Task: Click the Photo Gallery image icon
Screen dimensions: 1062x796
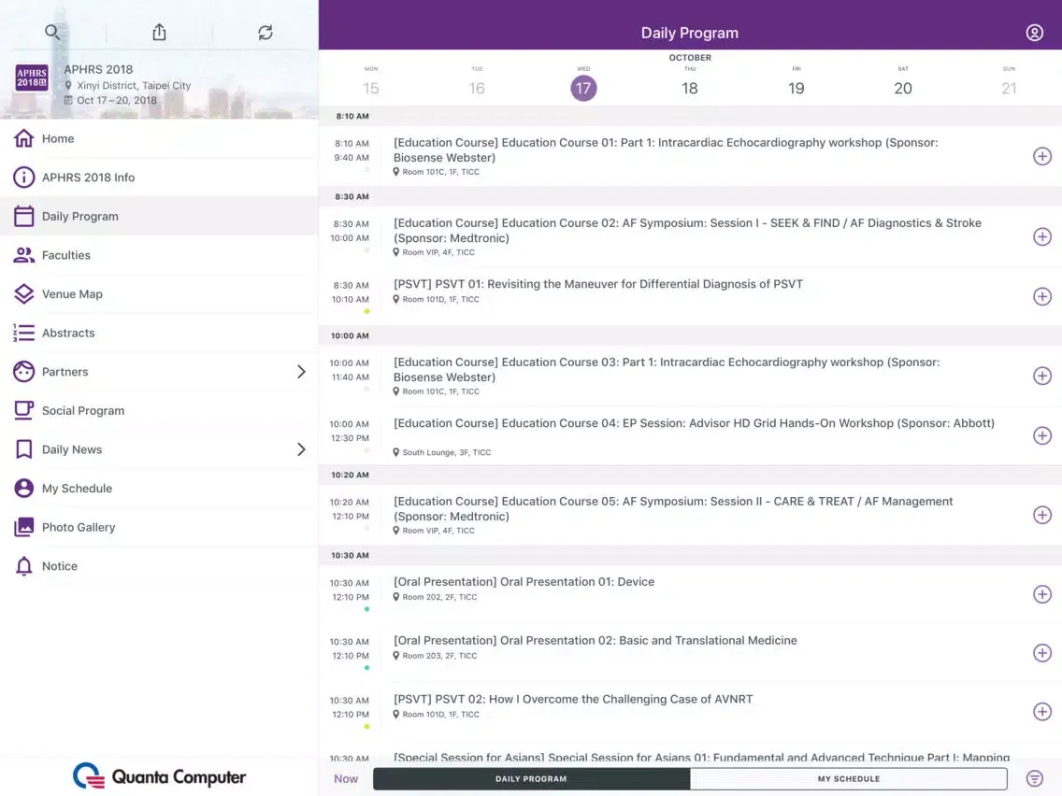Action: click(x=23, y=527)
